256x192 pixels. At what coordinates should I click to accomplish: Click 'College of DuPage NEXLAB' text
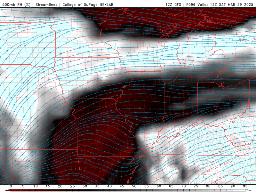pyautogui.click(x=88, y=4)
